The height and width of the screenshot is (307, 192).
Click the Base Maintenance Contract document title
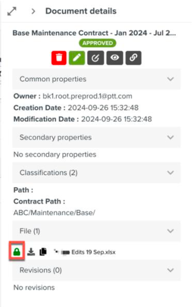coord(94,33)
